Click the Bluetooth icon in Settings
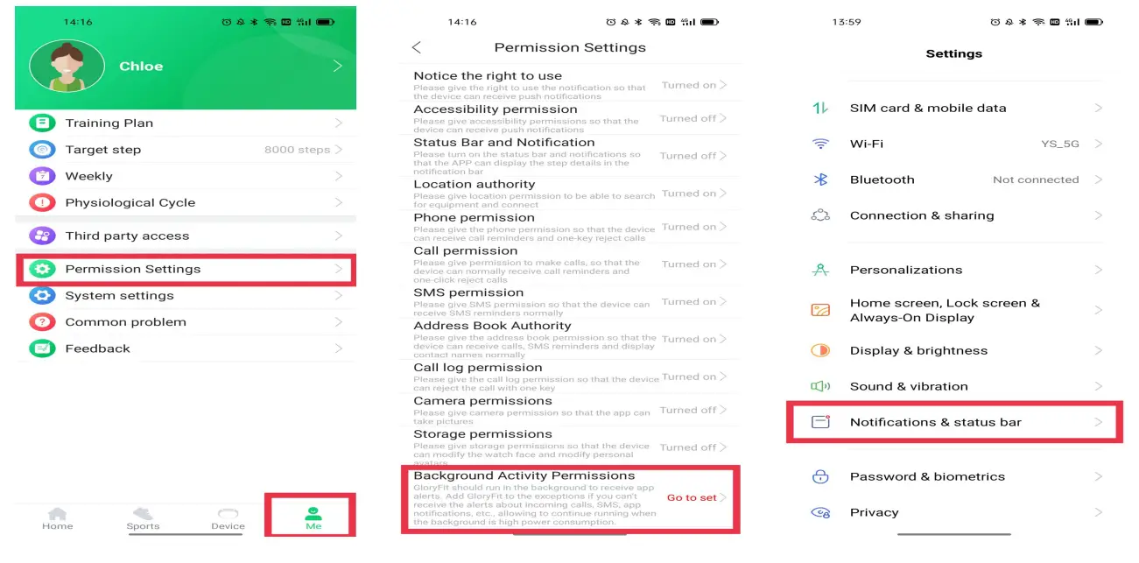 point(820,179)
